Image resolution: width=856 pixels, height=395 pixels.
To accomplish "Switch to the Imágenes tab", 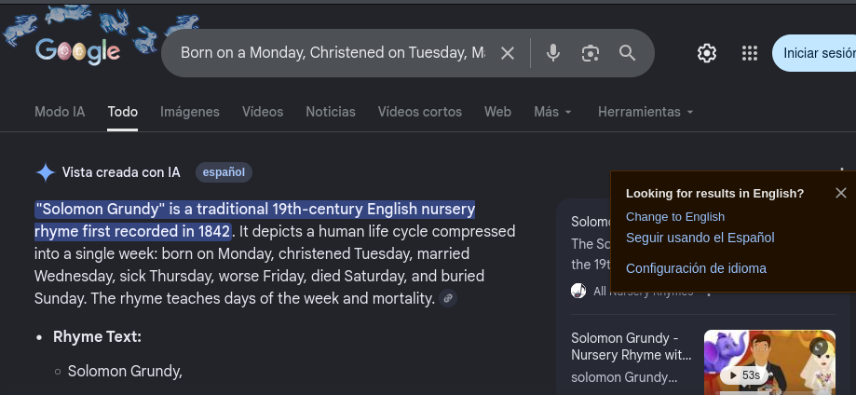I will click(x=190, y=112).
